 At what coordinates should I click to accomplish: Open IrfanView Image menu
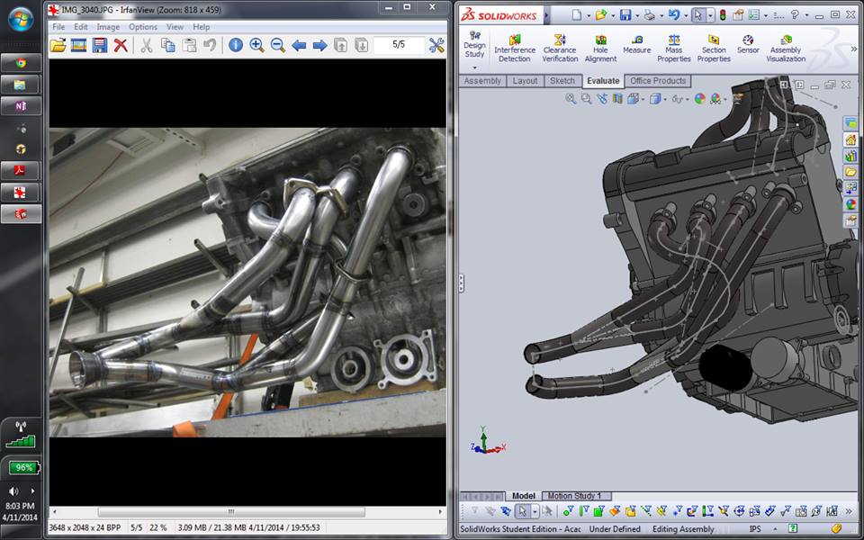108,26
